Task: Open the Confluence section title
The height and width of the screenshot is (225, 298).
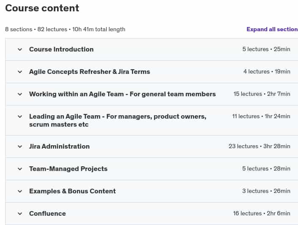Action: point(47,214)
